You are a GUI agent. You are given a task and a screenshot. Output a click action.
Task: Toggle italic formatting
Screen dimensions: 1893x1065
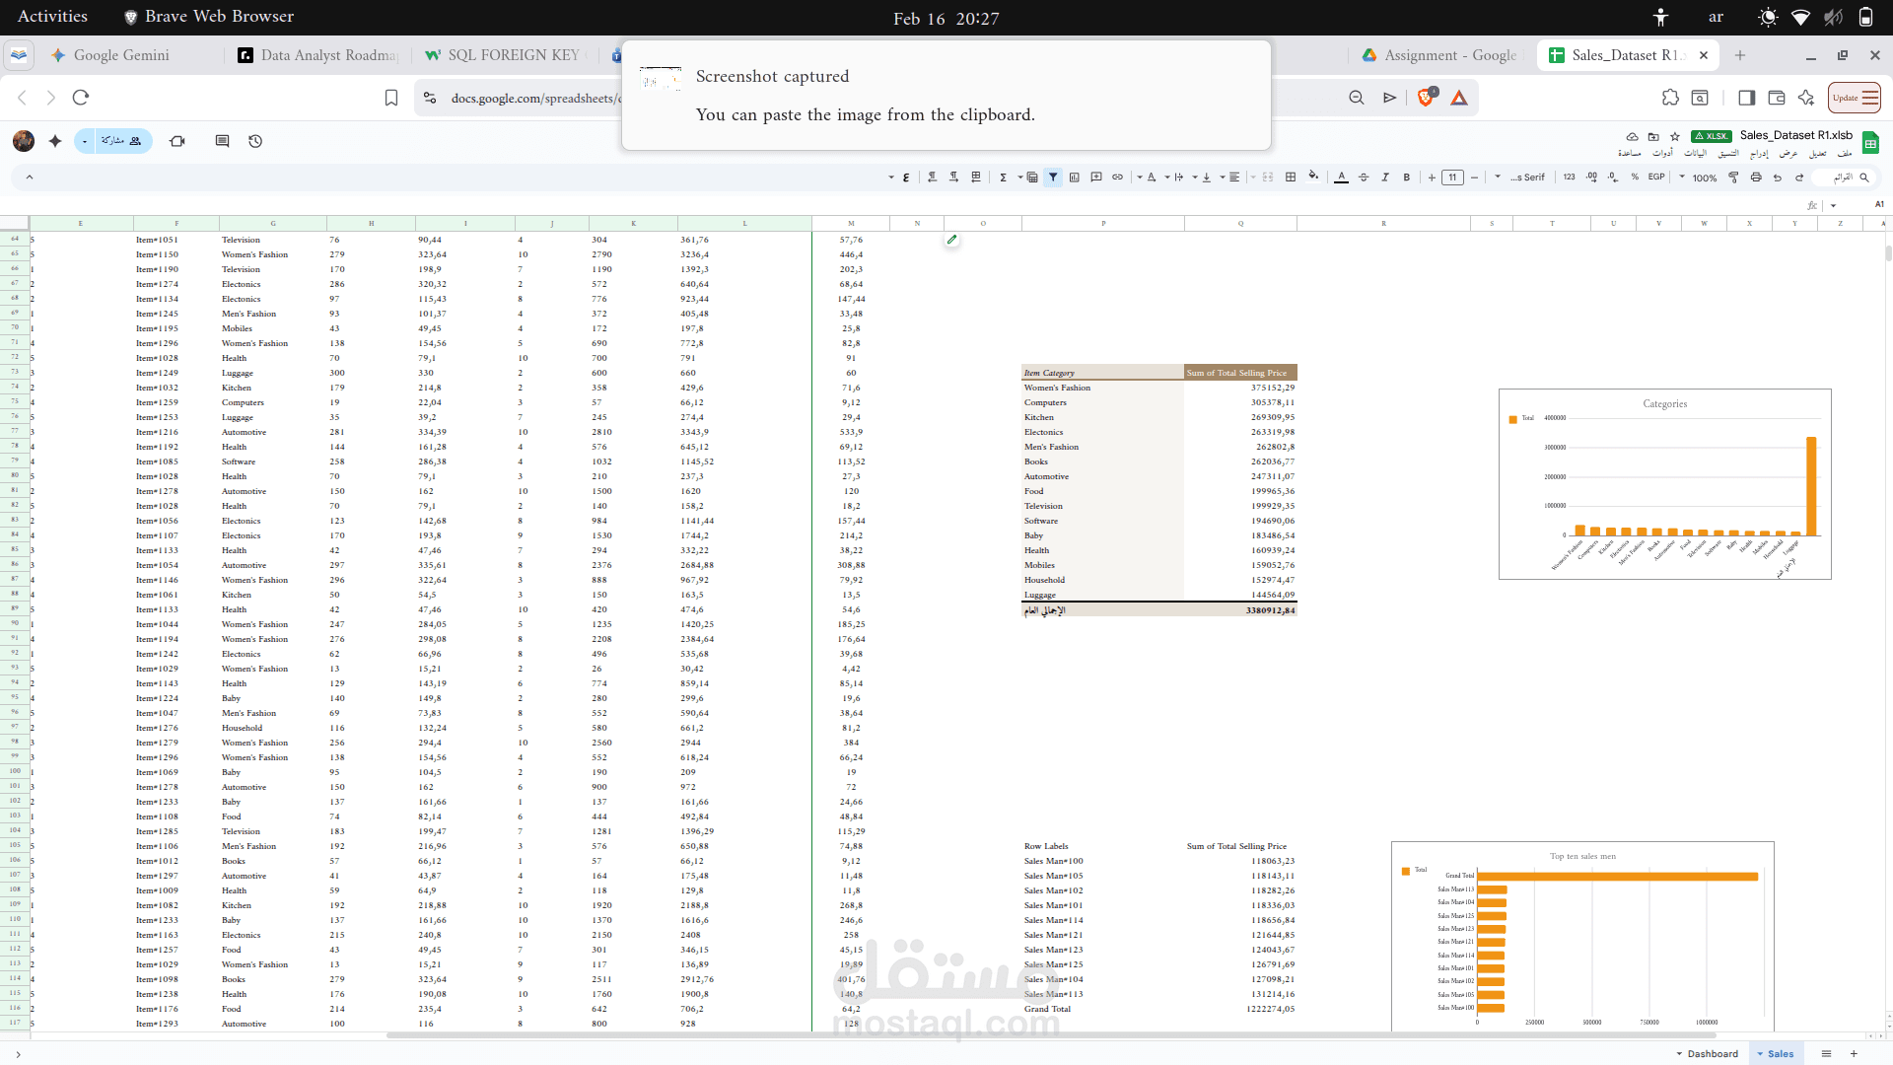coord(1384,177)
